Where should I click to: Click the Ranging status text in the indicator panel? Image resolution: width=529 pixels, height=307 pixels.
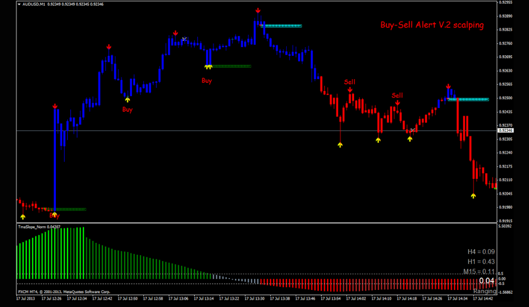(x=485, y=291)
